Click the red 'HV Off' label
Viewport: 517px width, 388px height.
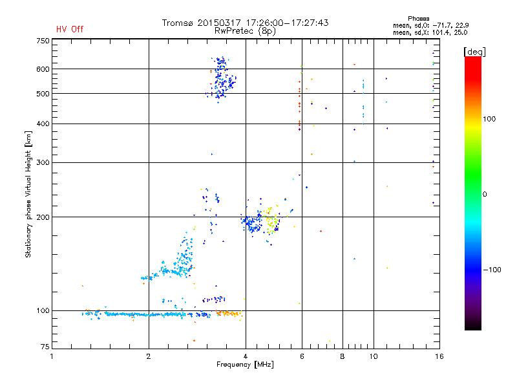click(x=70, y=29)
